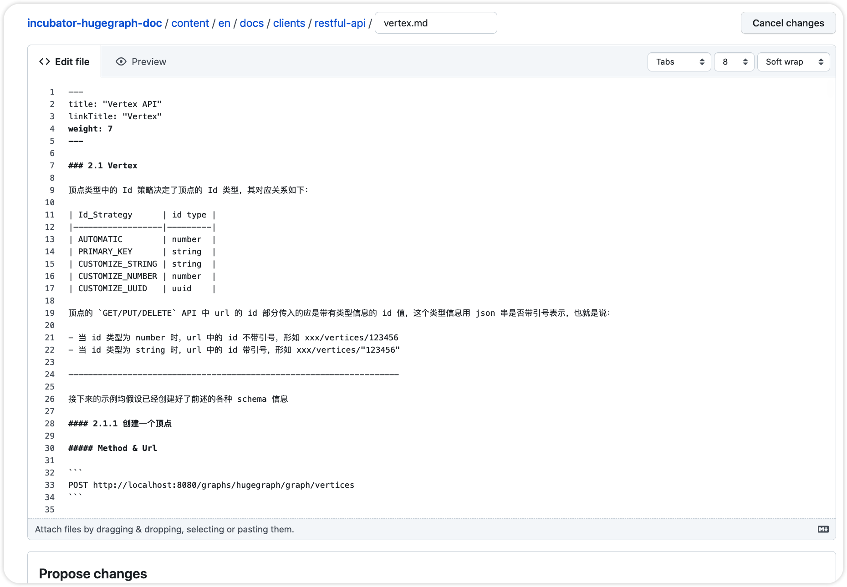Open the Tabs indentation mode dropdown
The image size is (847, 587).
tap(679, 61)
